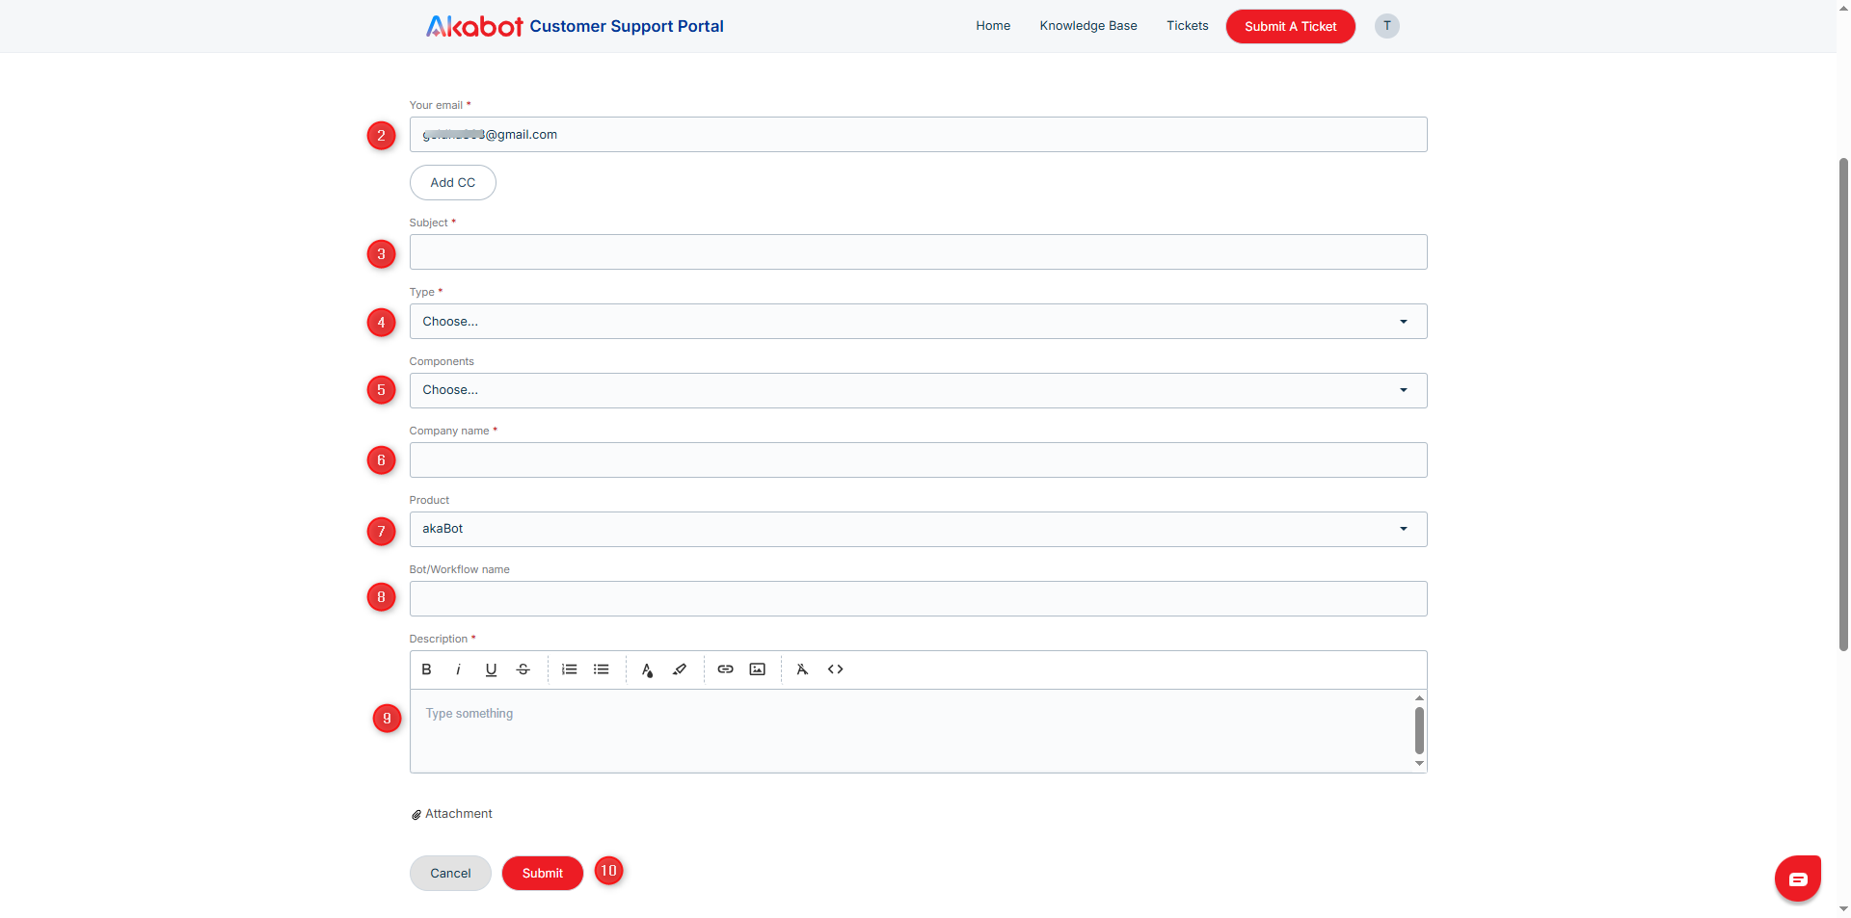Toggle italic formatting in description editor
This screenshot has height=918, width=1851.
tap(458, 669)
